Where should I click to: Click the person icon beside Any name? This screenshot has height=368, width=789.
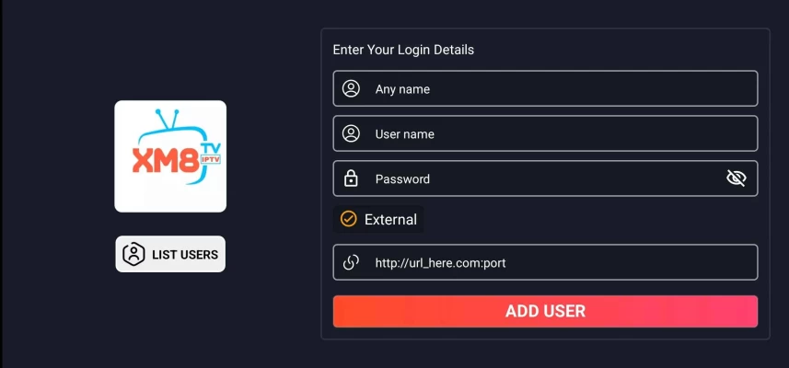[351, 89]
